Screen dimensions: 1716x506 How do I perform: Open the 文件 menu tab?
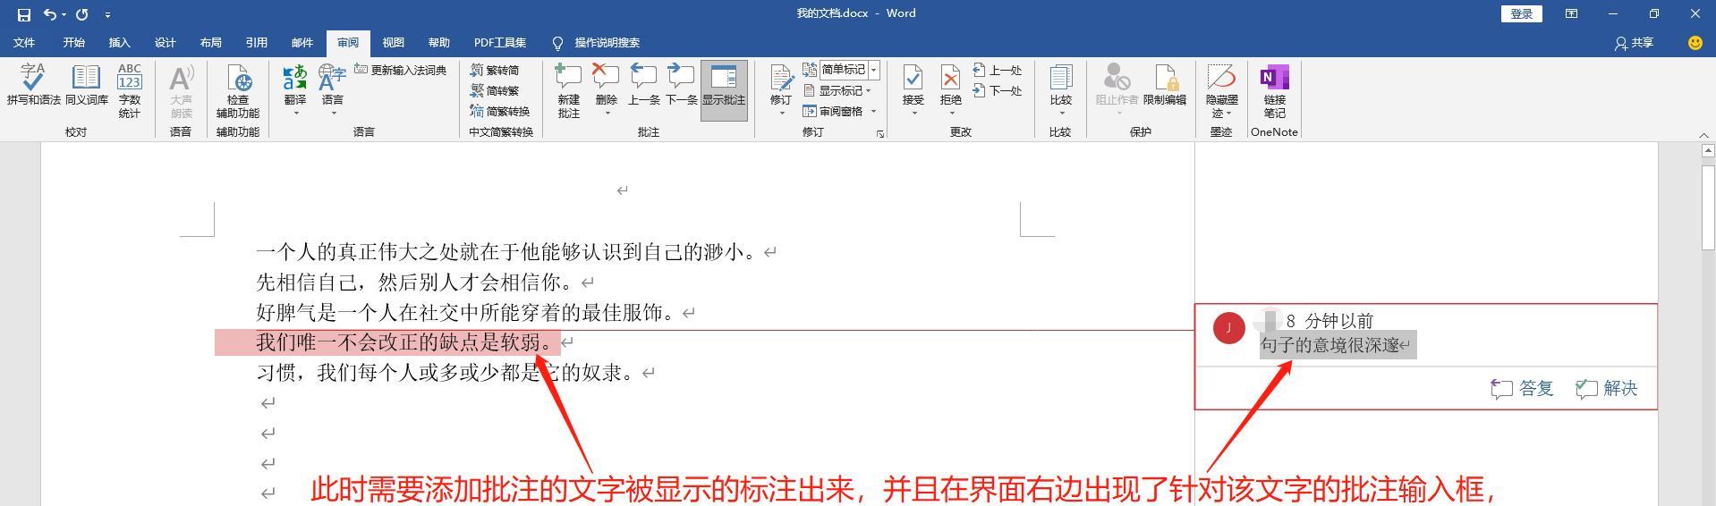24,43
